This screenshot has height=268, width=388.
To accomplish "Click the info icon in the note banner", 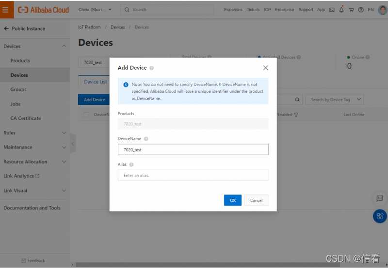I will point(126,85).
